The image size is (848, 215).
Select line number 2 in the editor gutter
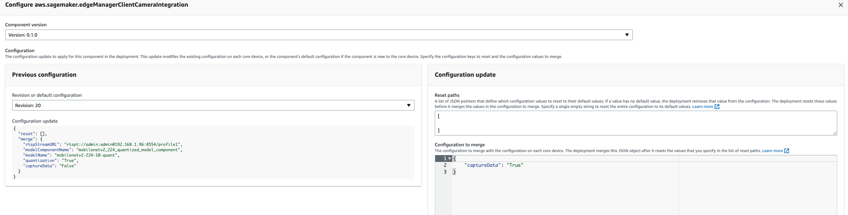[x=445, y=165]
